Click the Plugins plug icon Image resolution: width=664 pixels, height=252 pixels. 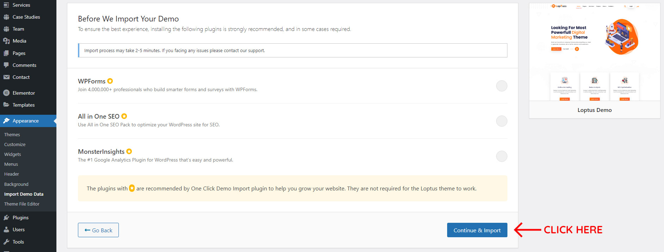[x=6, y=218]
